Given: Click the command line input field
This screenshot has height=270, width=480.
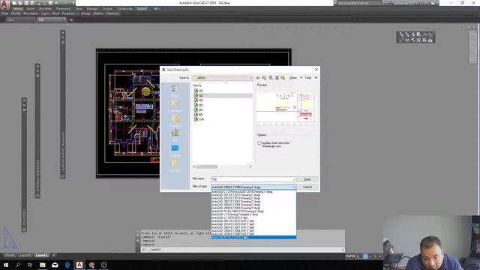Looking at the screenshot, I should [241, 250].
